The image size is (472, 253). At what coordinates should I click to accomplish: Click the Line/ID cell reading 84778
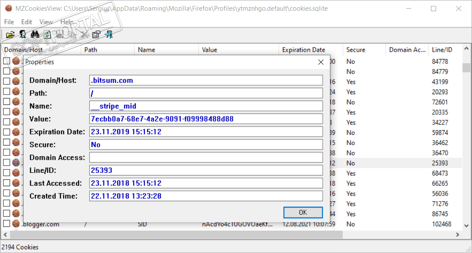coord(440,62)
